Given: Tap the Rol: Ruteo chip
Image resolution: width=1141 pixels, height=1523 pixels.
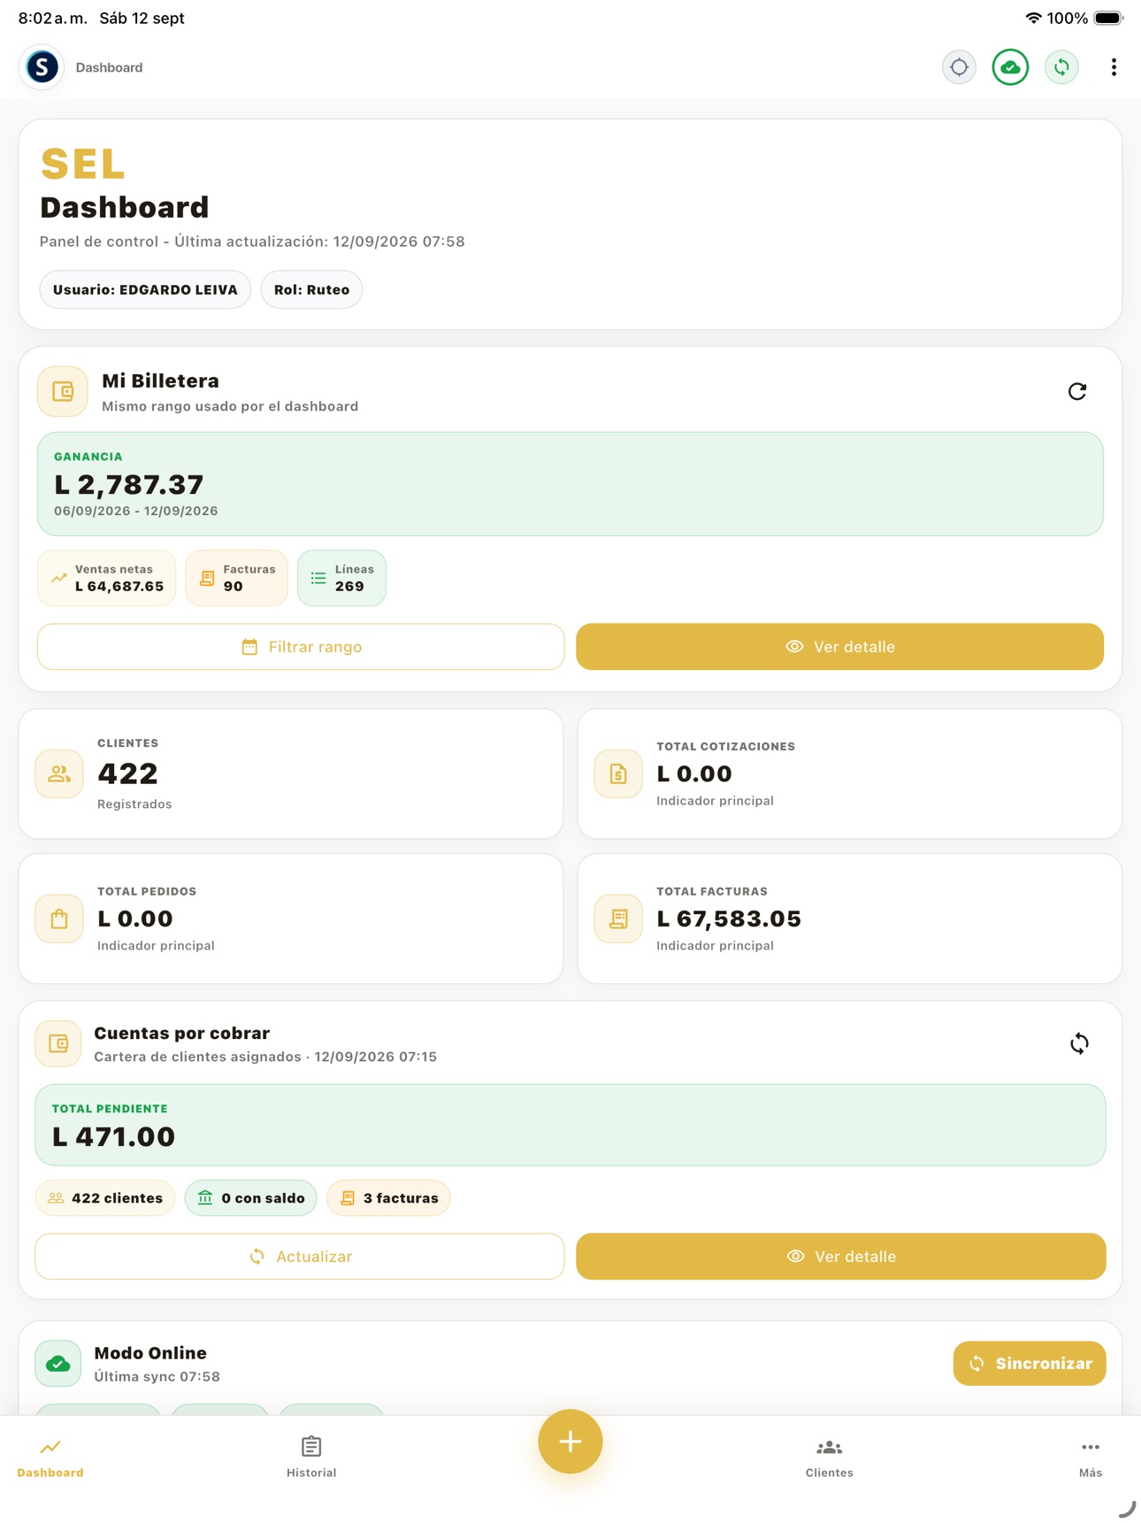Looking at the screenshot, I should tap(311, 289).
